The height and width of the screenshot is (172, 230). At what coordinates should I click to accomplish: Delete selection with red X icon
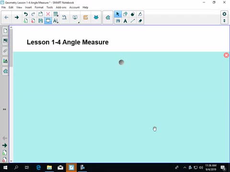point(48,14)
